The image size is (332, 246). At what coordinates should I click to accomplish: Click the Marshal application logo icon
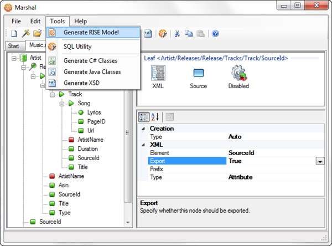[8, 8]
